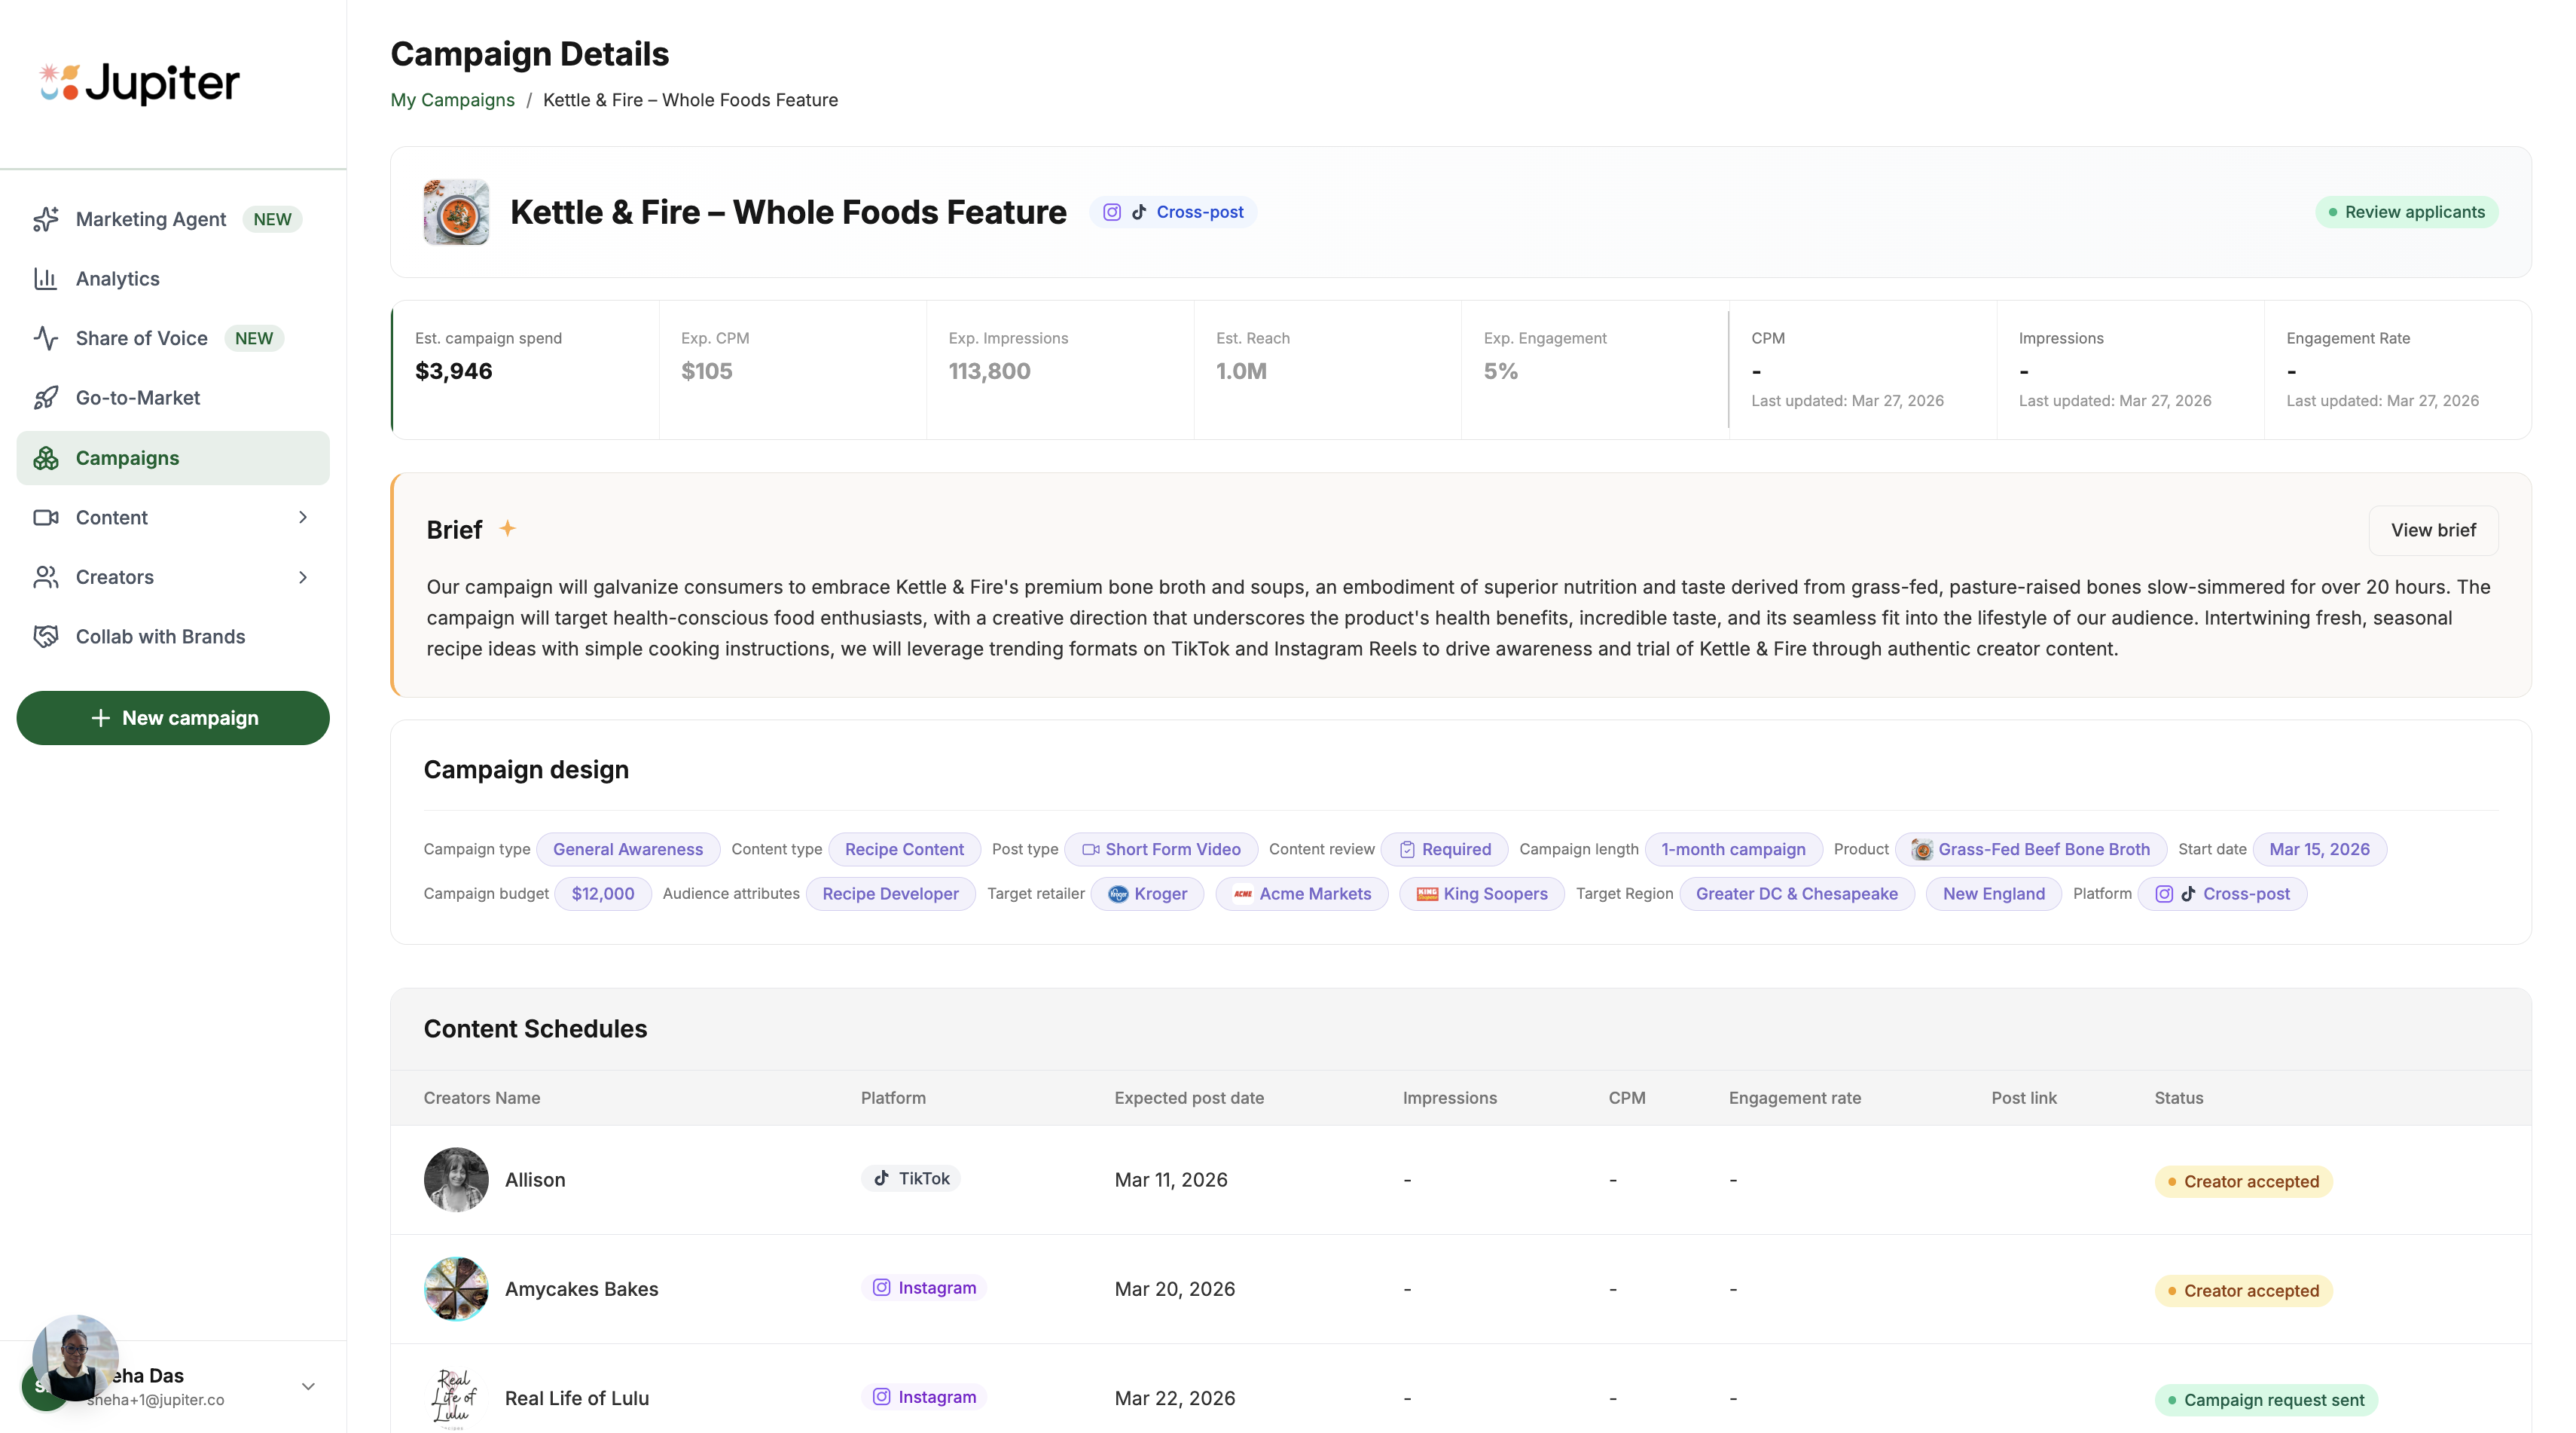Click Allison's profile photo

pyautogui.click(x=456, y=1180)
